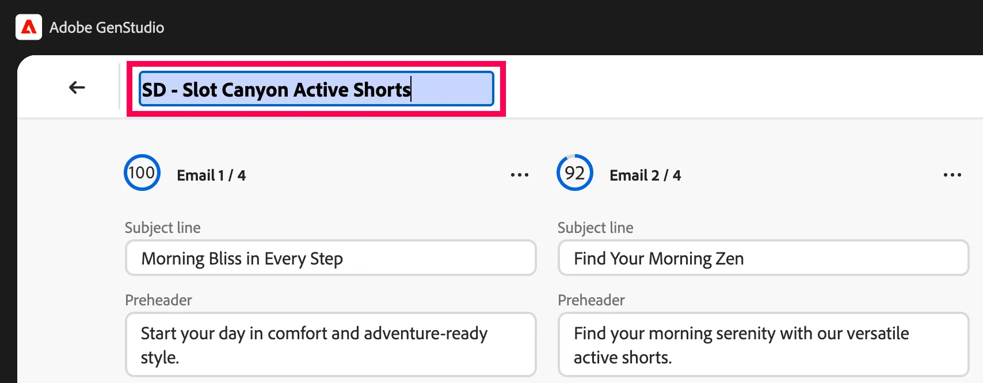Open the Email 1 / 4 more options menu
This screenshot has width=983, height=383.
(520, 175)
